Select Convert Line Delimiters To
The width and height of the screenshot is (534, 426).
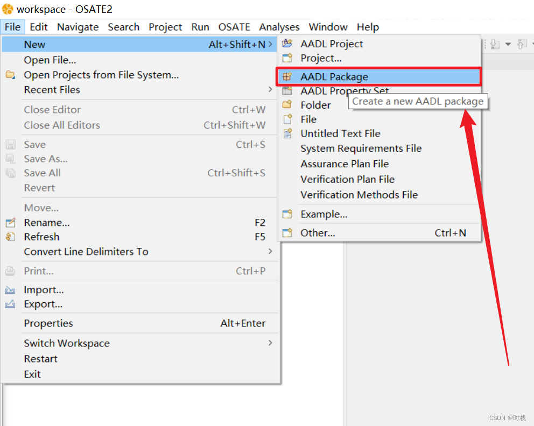pos(139,251)
